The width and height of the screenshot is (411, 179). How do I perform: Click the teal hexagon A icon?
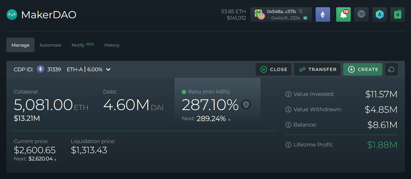click(379, 14)
